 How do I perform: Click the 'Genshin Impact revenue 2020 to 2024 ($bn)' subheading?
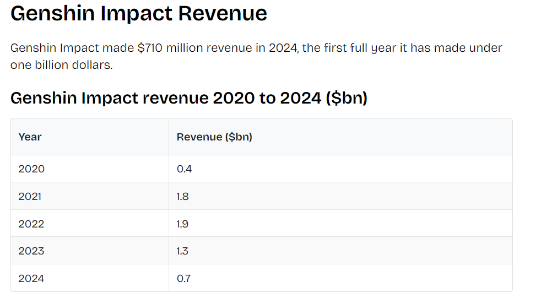[189, 98]
